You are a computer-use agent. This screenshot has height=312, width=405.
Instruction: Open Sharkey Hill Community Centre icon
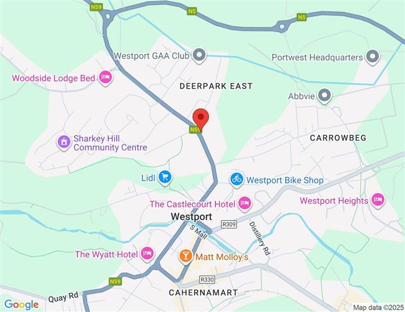tap(64, 142)
